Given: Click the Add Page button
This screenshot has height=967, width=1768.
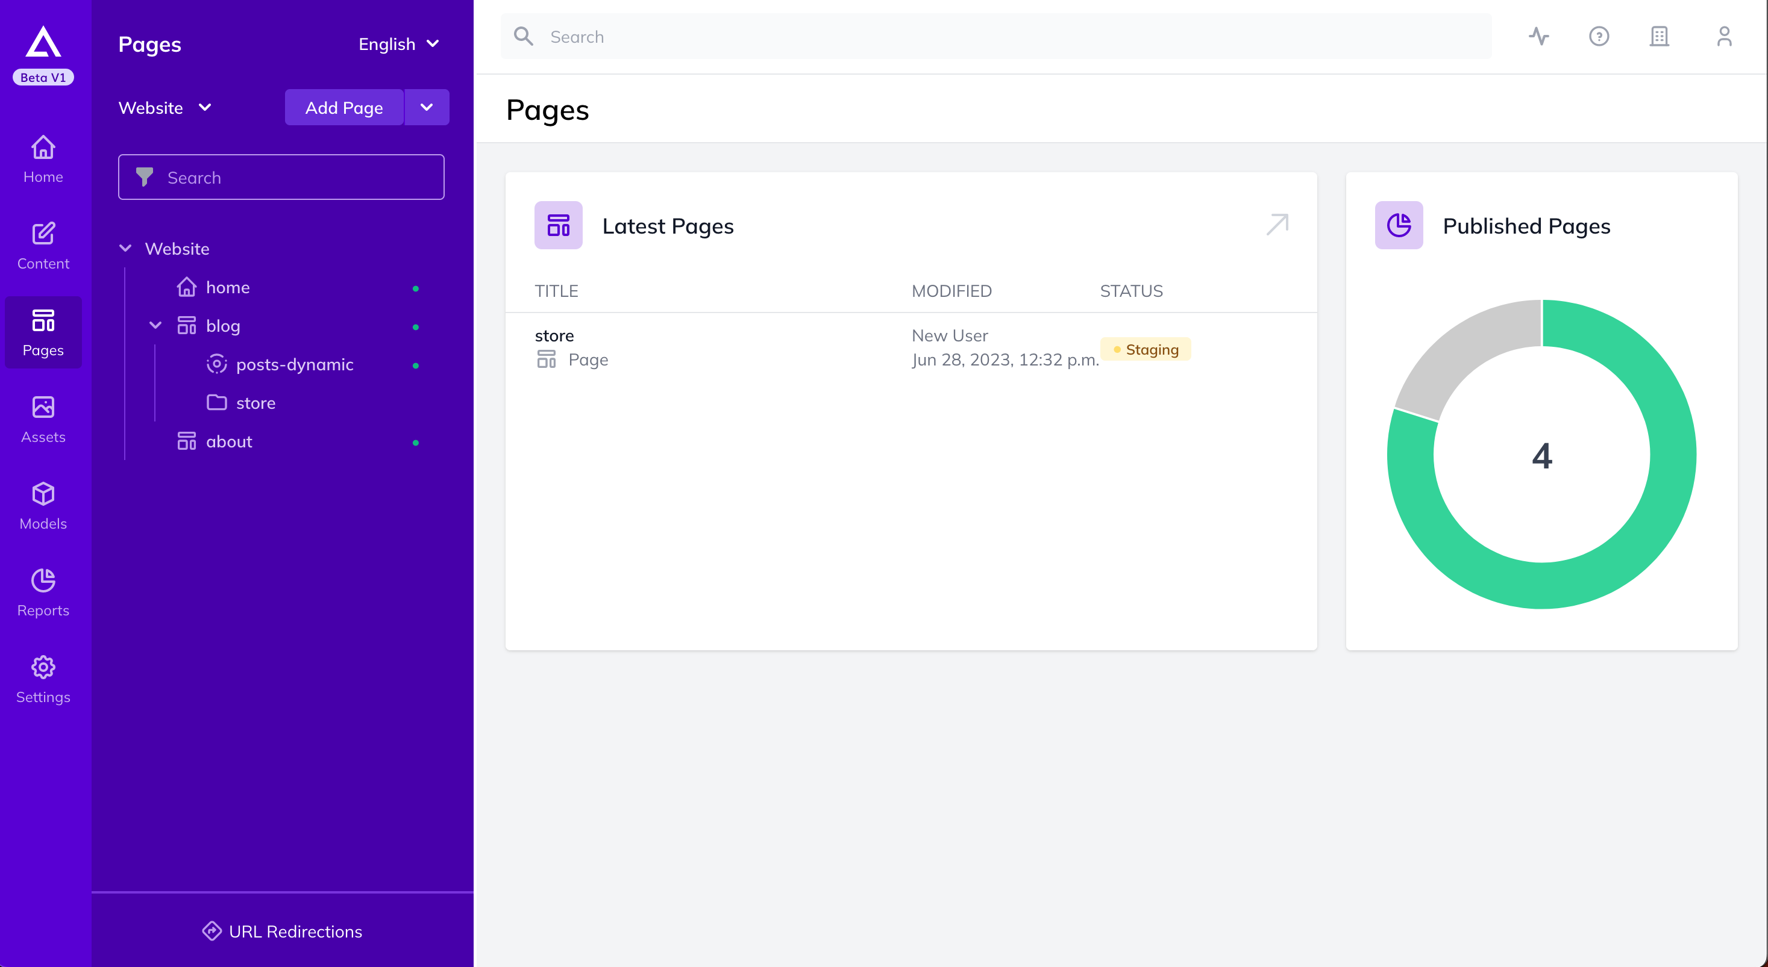Looking at the screenshot, I should point(344,107).
